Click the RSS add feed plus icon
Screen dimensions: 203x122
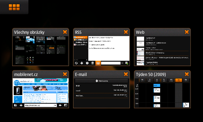click(82, 63)
